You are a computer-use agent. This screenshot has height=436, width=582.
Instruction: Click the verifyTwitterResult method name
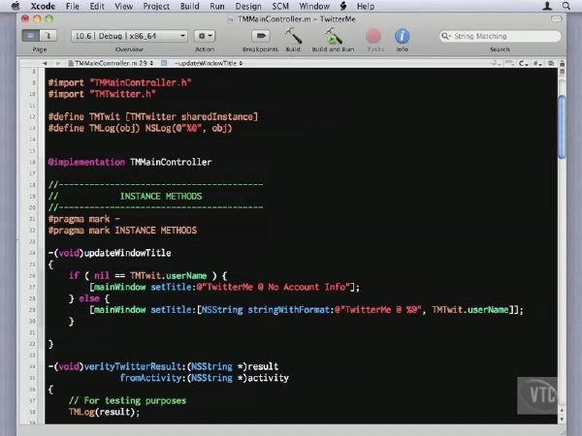click(133, 366)
